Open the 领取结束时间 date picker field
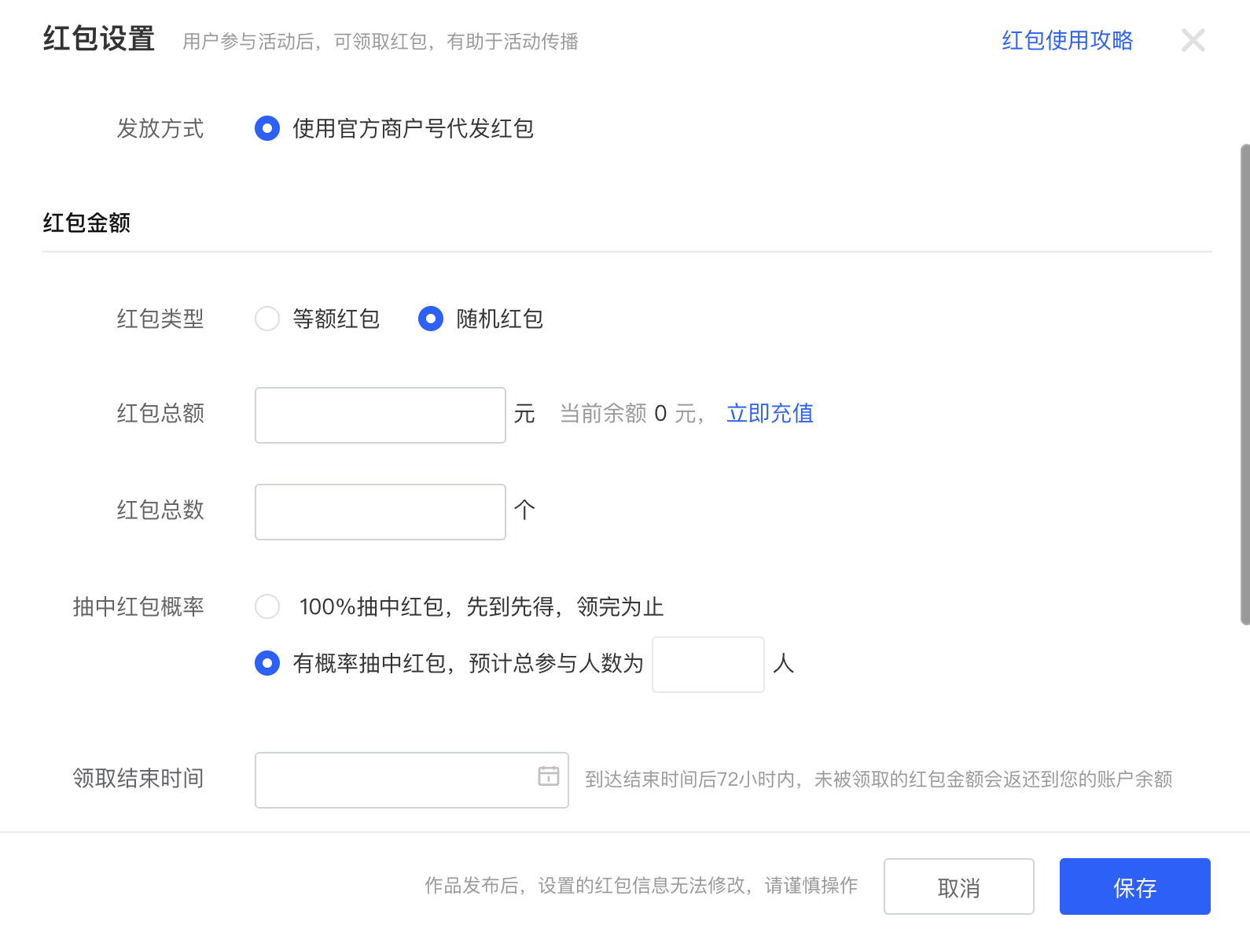Screen dimensions: 1250x936 (x=393, y=780)
